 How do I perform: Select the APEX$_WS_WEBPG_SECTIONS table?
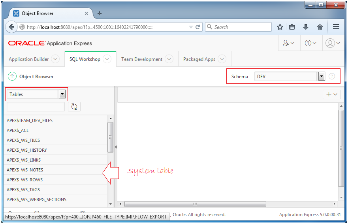pyautogui.click(x=55, y=200)
